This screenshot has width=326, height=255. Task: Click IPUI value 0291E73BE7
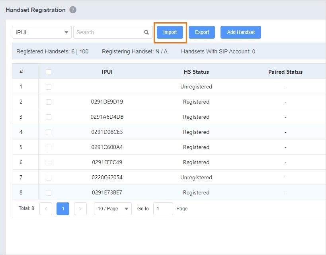click(107, 192)
